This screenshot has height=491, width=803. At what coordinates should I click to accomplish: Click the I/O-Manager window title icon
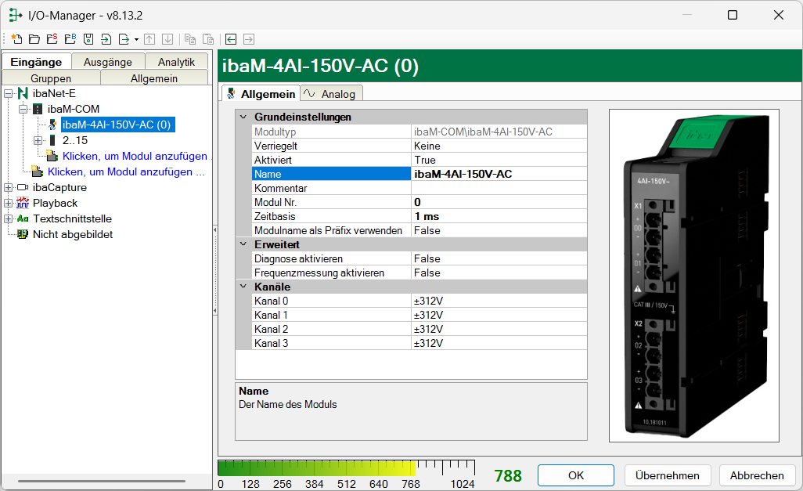point(16,16)
